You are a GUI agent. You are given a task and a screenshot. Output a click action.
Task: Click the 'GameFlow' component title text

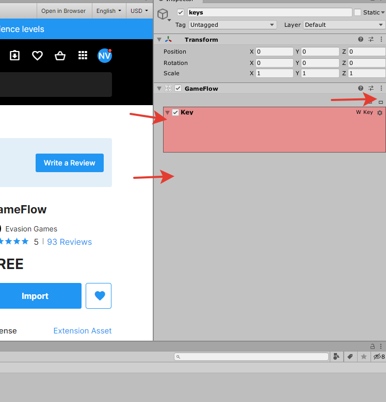(x=201, y=89)
